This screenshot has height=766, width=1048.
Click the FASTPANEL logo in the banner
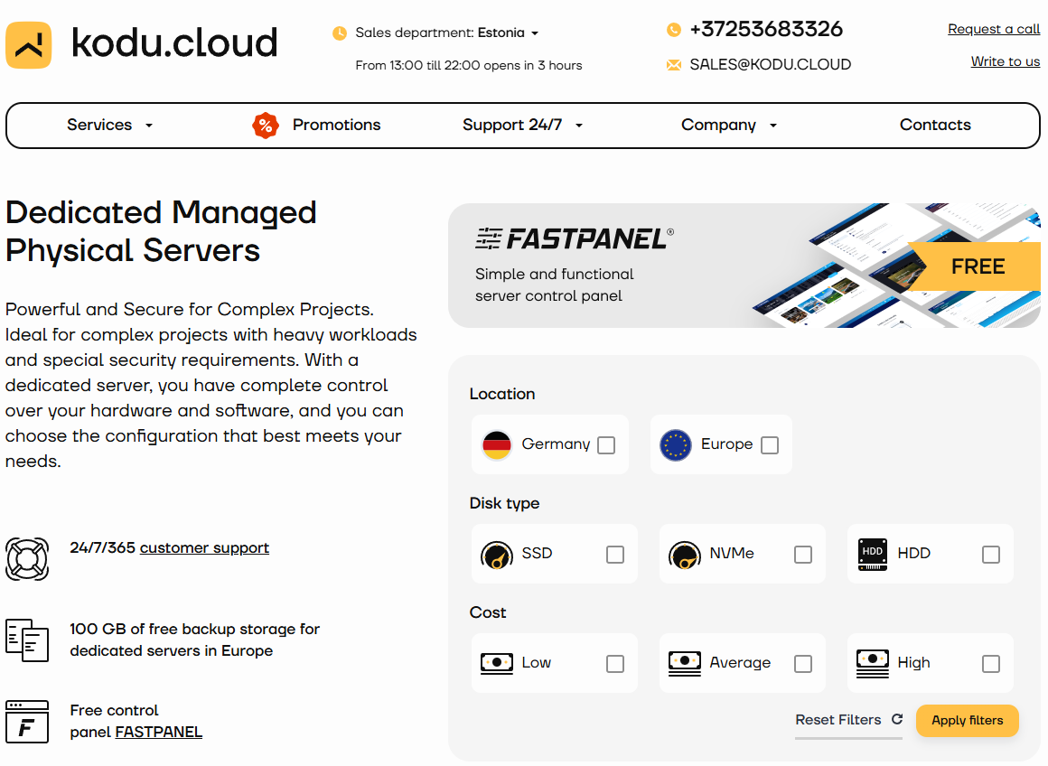point(574,238)
